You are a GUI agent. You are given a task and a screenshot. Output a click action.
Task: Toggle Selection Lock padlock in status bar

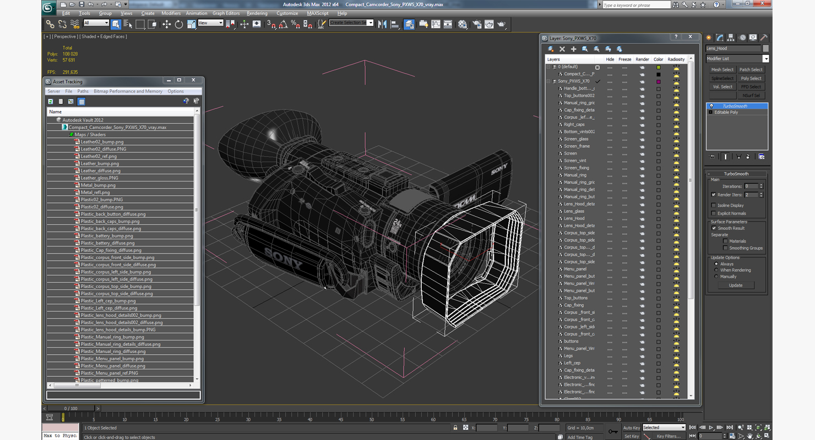coord(455,427)
